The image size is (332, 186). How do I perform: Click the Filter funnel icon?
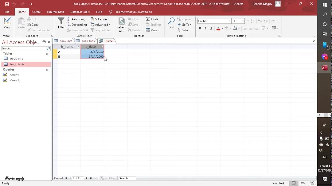(x=61, y=23)
